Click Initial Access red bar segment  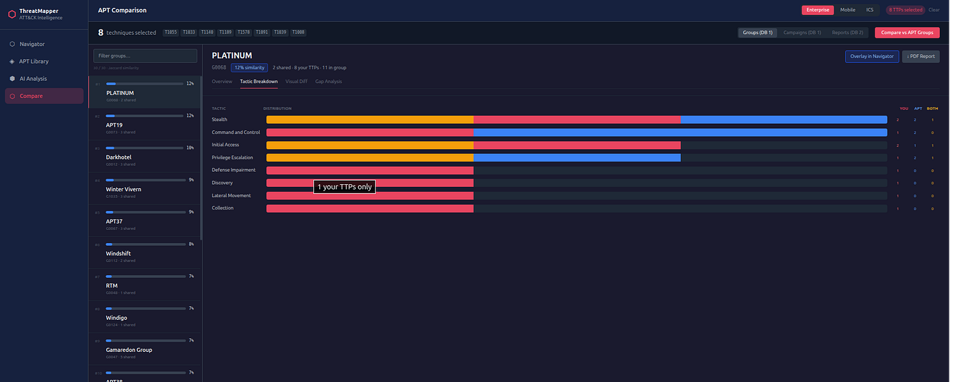[577, 145]
